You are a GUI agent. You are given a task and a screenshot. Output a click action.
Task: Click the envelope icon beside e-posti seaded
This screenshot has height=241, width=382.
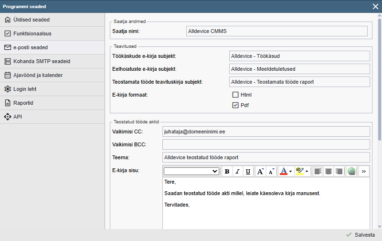click(x=8, y=47)
